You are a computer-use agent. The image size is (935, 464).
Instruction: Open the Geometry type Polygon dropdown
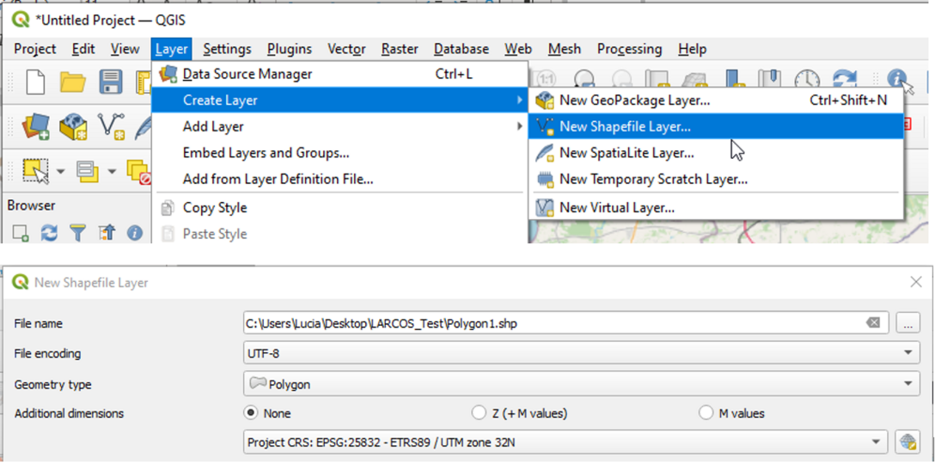coord(582,384)
